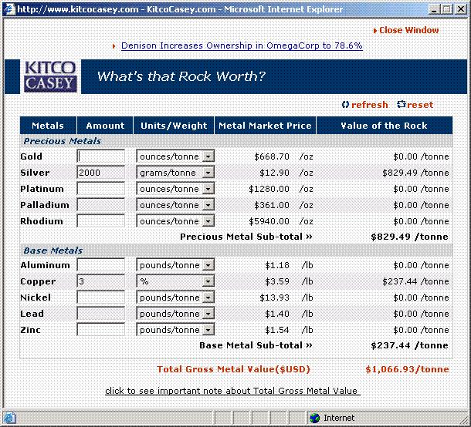Focus the Aluminum amount input field
This screenshot has width=471, height=427.
tap(100, 265)
